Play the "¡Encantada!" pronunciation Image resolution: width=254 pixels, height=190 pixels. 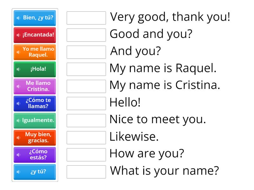[x=18, y=35]
